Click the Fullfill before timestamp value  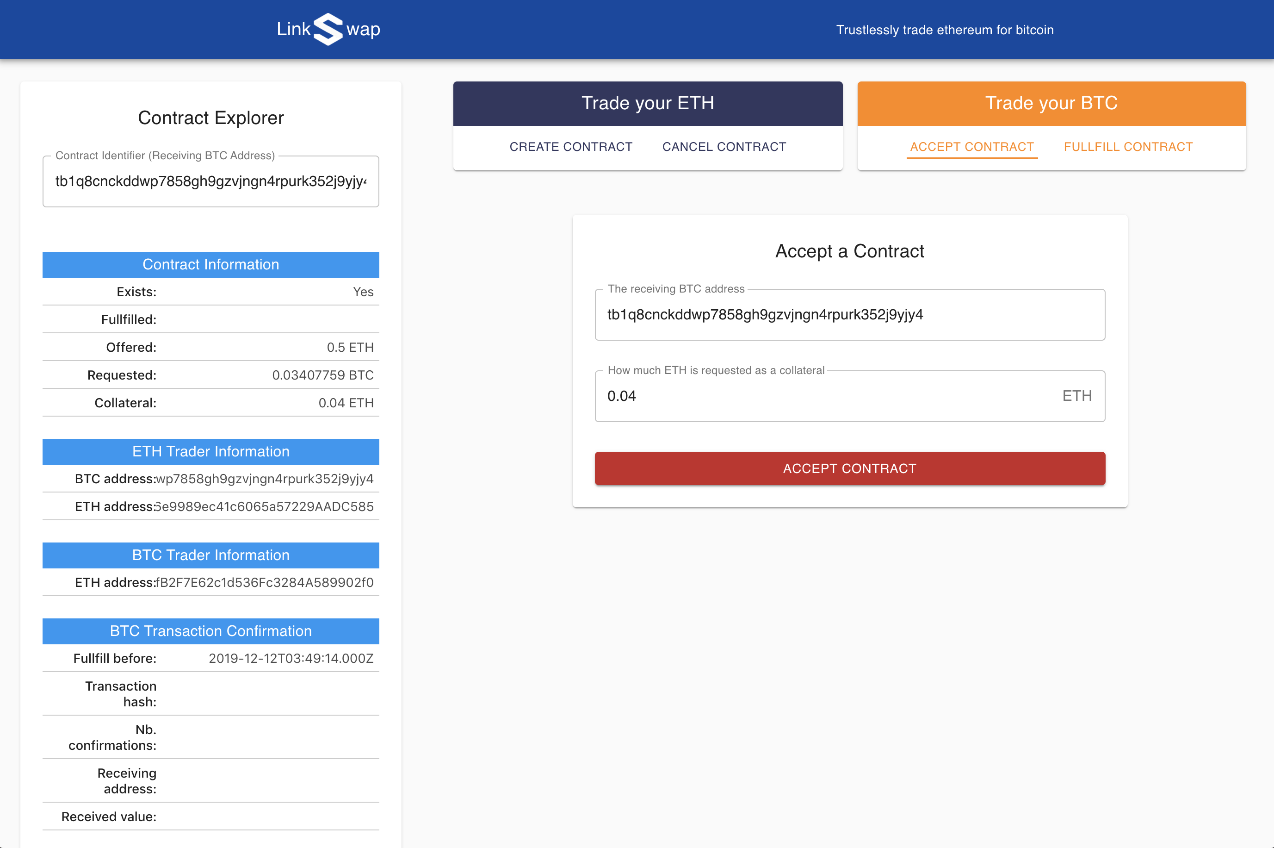tap(291, 659)
